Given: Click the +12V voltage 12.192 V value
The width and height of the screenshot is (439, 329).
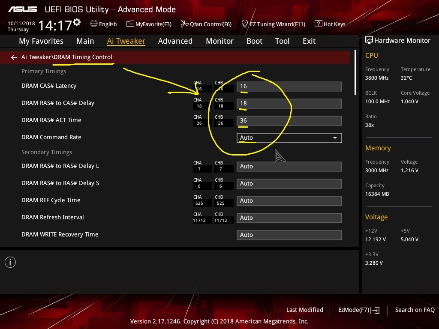Looking at the screenshot, I should click(375, 239).
